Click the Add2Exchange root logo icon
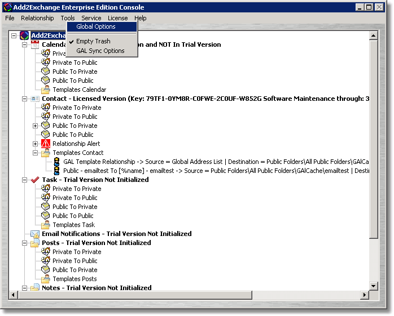 [24, 35]
